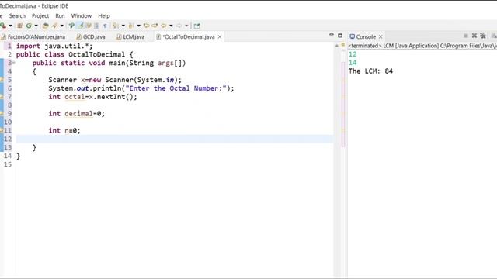Screen dimensions: 497x279
Task: Click Remove All Terminated Launches icon
Action: 483,36
